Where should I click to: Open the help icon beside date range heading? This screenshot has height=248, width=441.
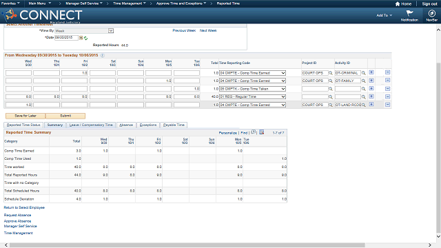pos(103,55)
